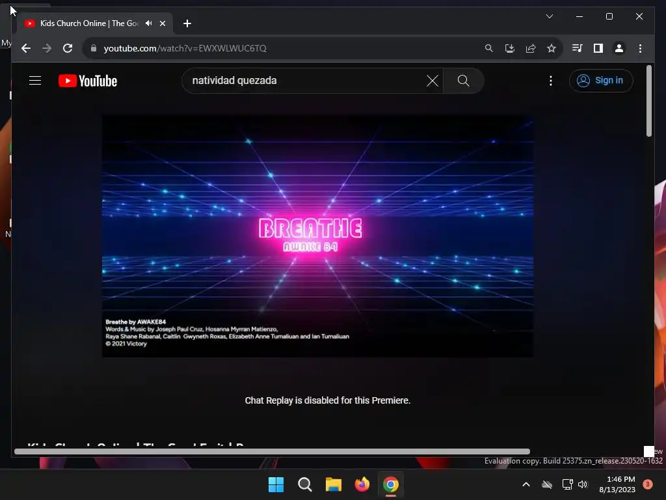The width and height of the screenshot is (666, 500).
Task: Reload the current page
Action: pos(68,48)
